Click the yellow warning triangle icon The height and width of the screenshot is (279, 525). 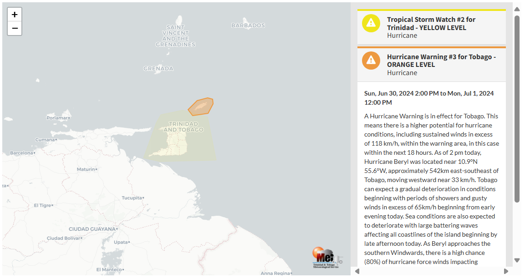coord(371,23)
